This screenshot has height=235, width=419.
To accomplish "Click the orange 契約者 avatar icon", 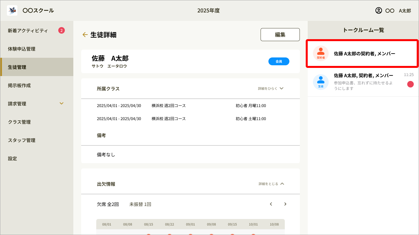I will click(x=320, y=54).
